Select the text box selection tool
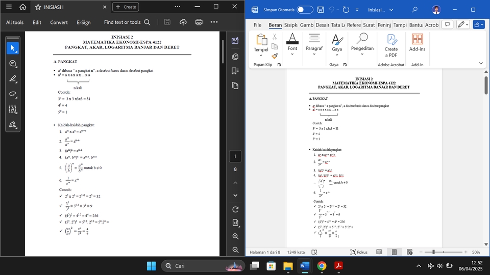Viewport: 490px width, 275px height. click(x=13, y=109)
